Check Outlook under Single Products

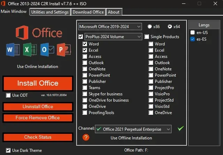(x=151, y=63)
